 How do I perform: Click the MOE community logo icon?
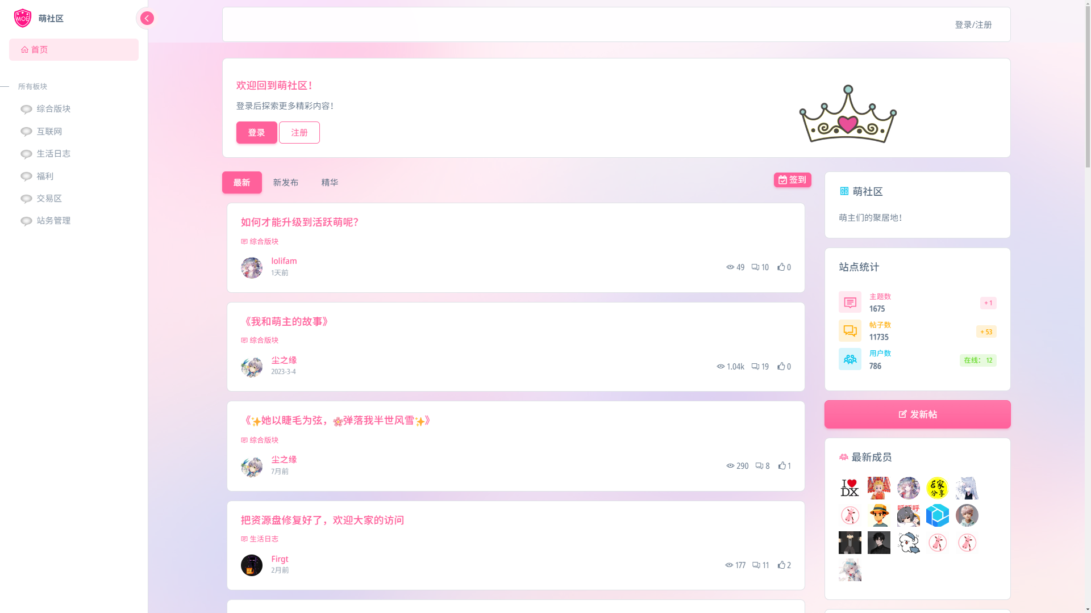tap(23, 18)
